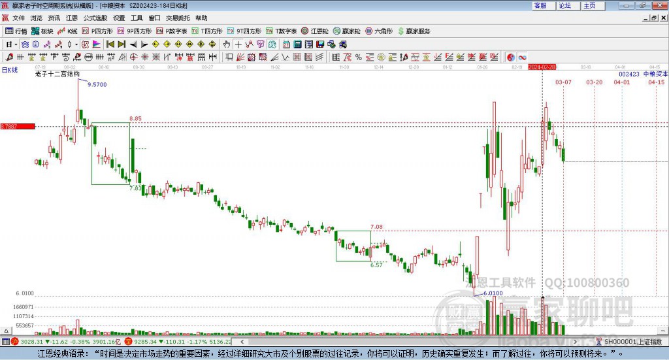Screen dimensions: 669x360
Task: Click the 老子十二宫结构 indicator label
Action: click(57, 74)
